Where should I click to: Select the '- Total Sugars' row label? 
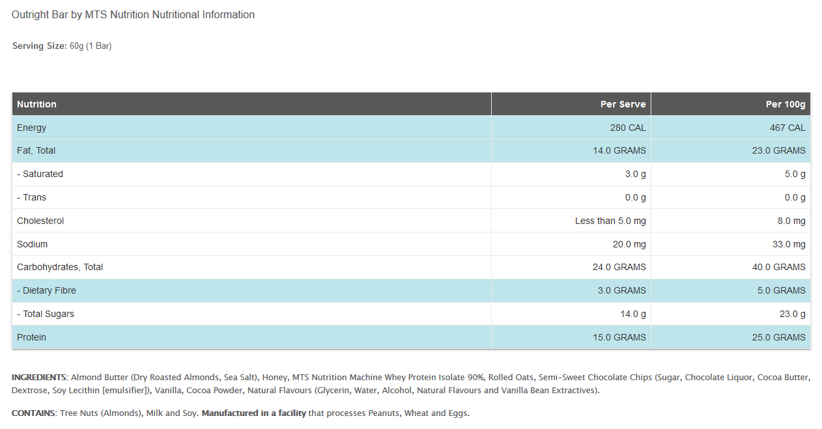(46, 314)
